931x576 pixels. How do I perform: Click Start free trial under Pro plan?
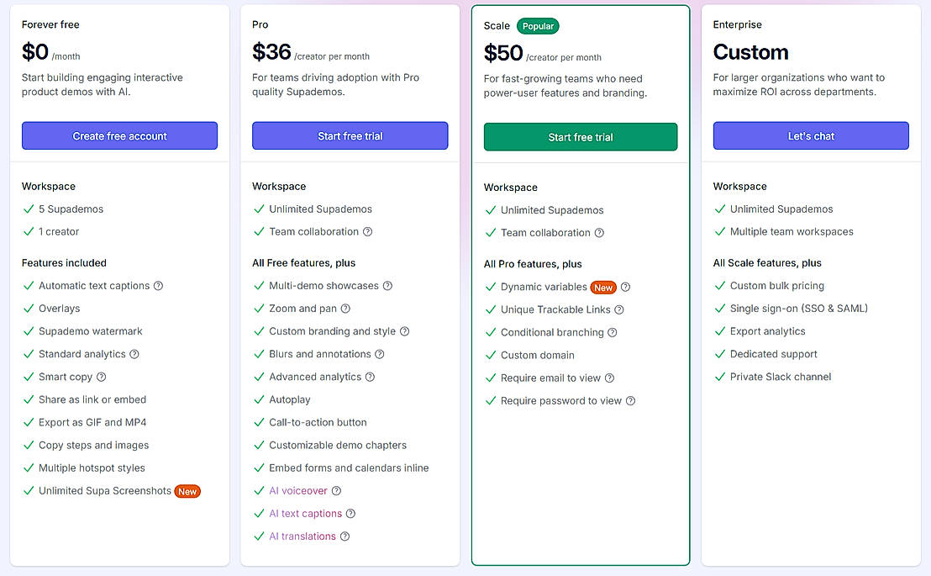click(x=350, y=136)
